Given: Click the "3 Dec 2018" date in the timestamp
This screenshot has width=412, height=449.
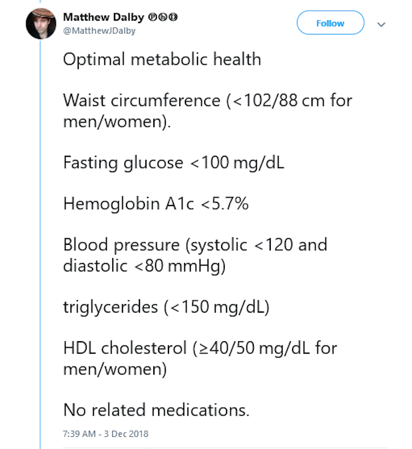Looking at the screenshot, I should (126, 434).
